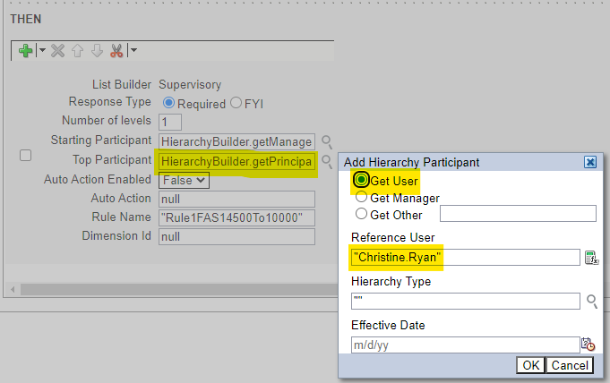
Task: Choose FYI response type
Action: pos(236,103)
